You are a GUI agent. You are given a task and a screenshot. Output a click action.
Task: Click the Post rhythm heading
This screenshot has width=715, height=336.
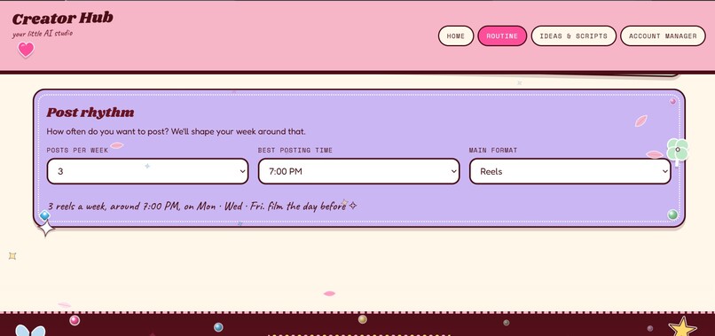tap(90, 113)
